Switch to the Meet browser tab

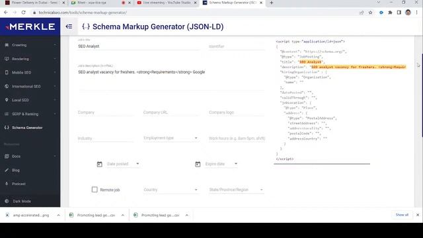click(x=100, y=3)
